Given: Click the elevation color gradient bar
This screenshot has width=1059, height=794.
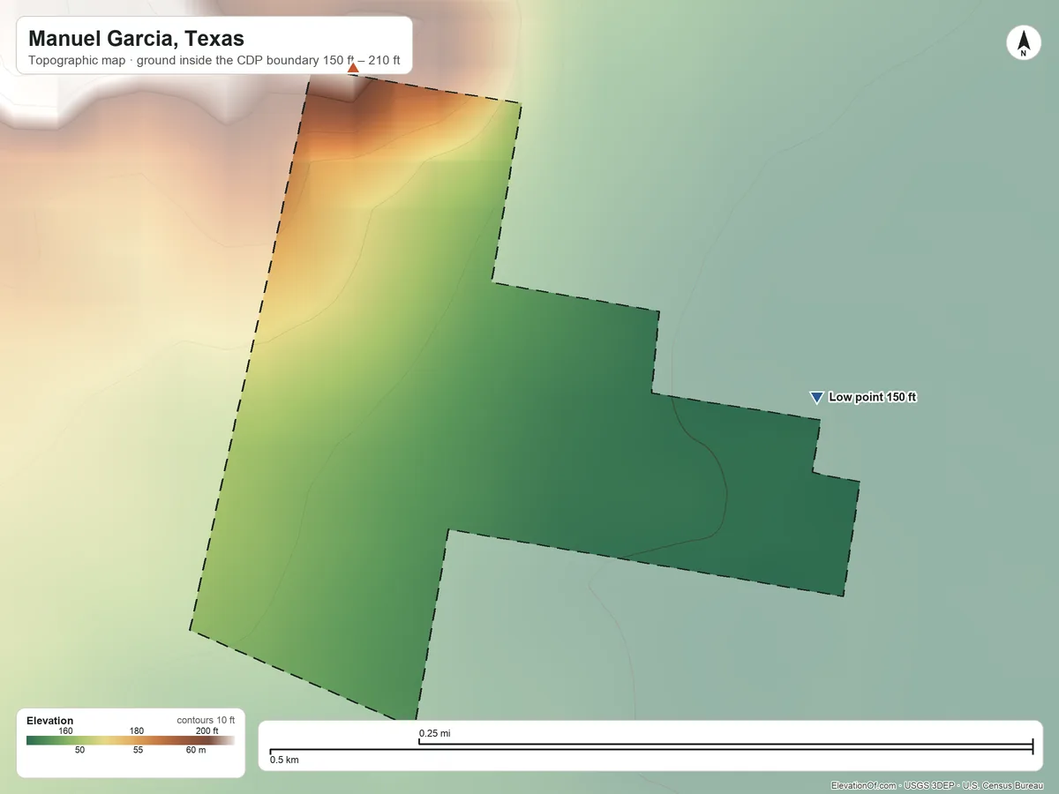Looking at the screenshot, I should [x=131, y=740].
